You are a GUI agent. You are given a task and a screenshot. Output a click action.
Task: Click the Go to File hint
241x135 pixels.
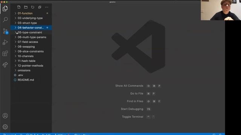pyautogui.click(x=137, y=93)
